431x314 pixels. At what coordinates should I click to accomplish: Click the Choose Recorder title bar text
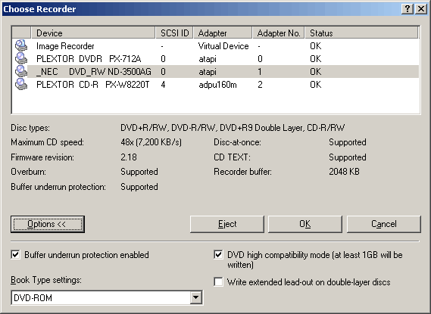(39, 9)
